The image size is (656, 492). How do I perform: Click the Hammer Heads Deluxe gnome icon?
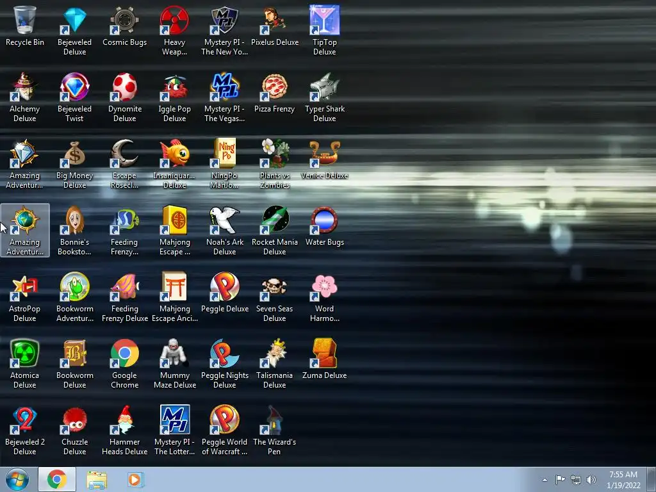[x=124, y=420]
